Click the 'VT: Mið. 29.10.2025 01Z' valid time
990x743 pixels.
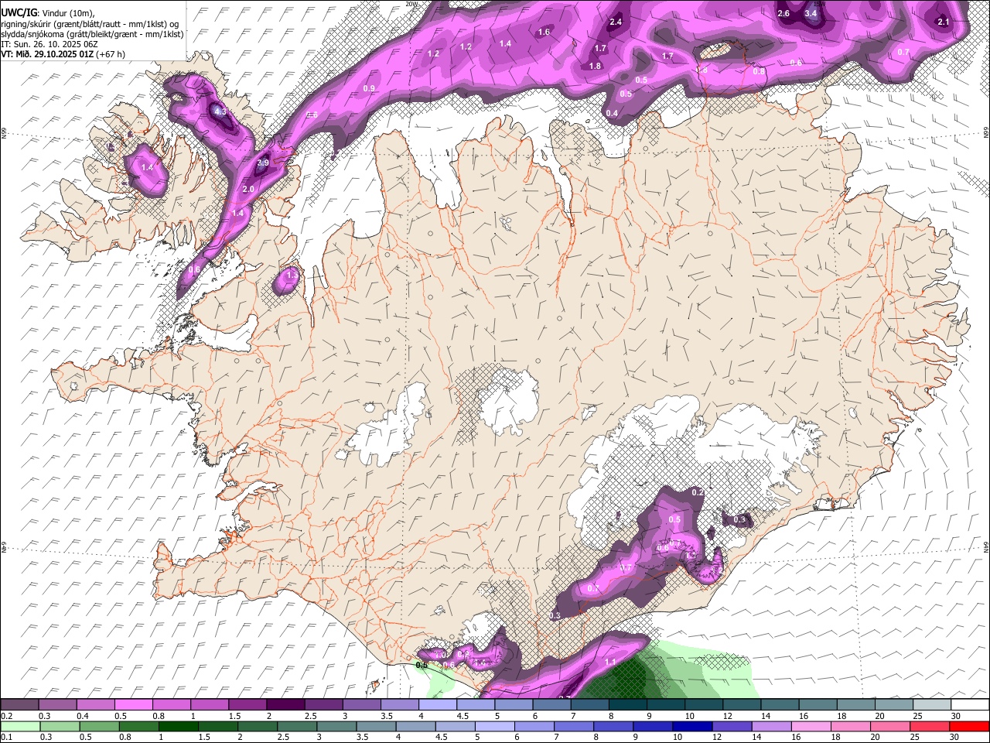pyautogui.click(x=47, y=54)
